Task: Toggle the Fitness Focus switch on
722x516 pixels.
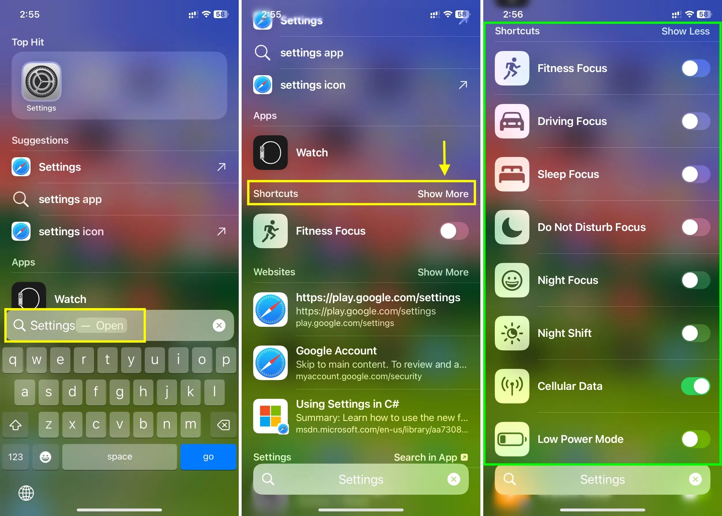Action: pos(696,68)
